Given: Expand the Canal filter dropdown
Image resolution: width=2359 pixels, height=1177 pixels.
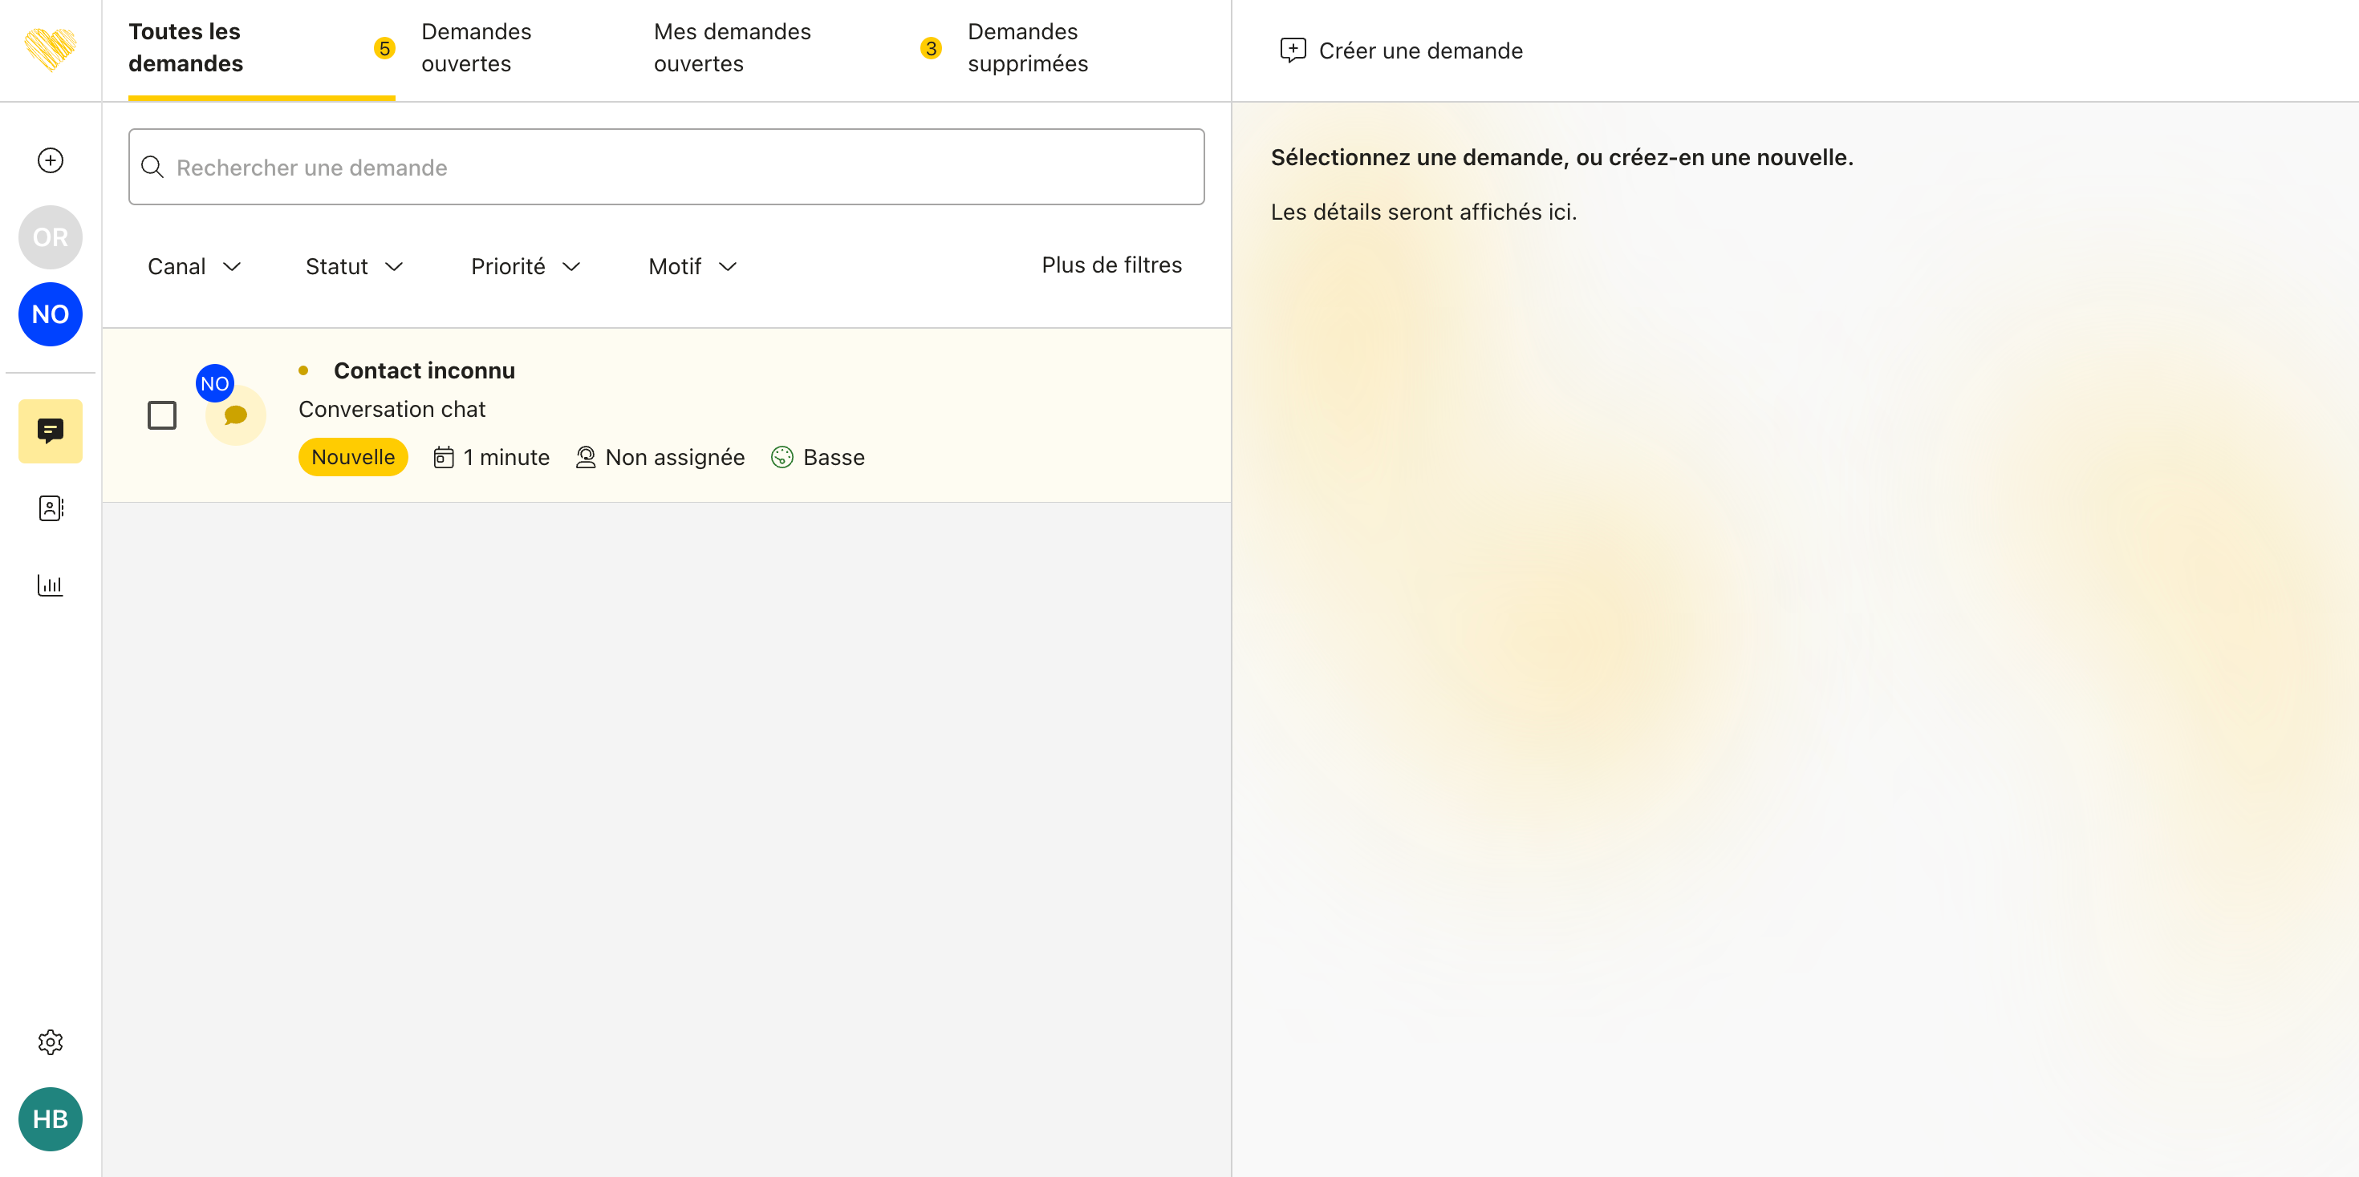Looking at the screenshot, I should 194,266.
